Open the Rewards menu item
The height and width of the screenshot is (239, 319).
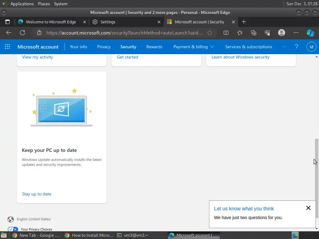coord(154,47)
